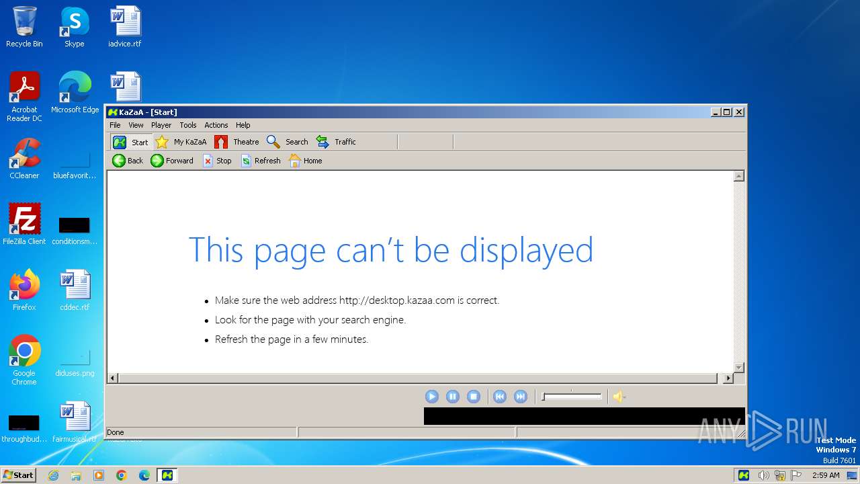Open the KaZaA Start page tab
The height and width of the screenshot is (484, 860).
point(130,142)
